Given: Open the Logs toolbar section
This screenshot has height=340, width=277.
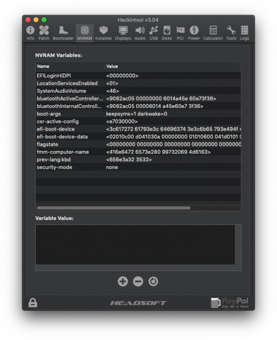Looking at the screenshot, I should coord(244,33).
